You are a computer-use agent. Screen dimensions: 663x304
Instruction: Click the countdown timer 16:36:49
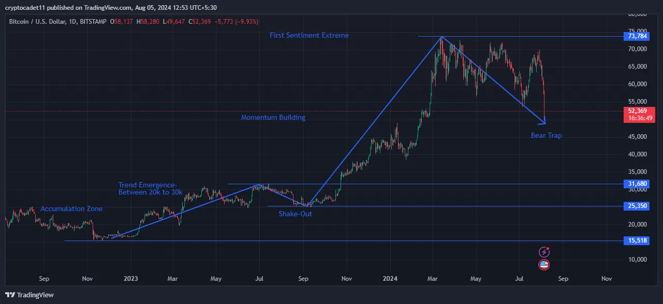(639, 118)
